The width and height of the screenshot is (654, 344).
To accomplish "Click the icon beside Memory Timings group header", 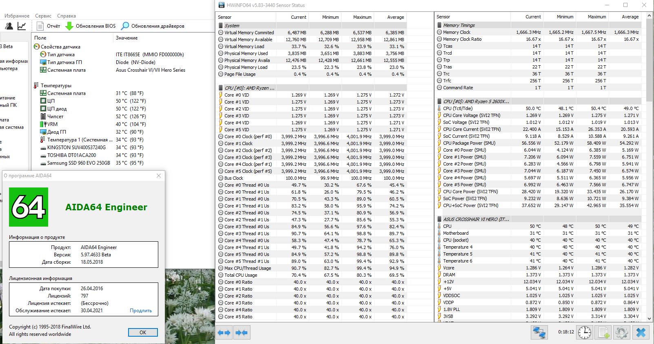I will click(x=439, y=25).
